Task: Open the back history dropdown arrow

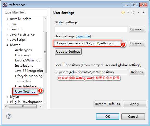Action: tap(128, 12)
